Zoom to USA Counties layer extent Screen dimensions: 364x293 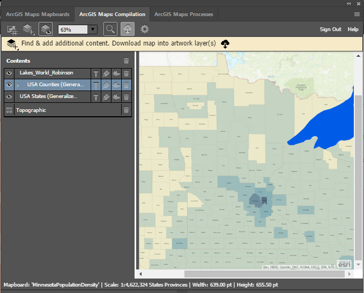116,85
